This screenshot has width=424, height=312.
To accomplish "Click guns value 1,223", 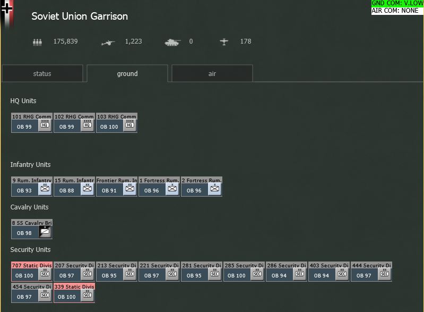I will [x=133, y=41].
